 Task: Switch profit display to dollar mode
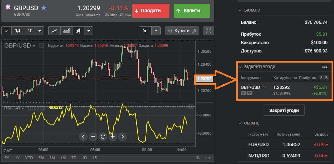(321, 78)
